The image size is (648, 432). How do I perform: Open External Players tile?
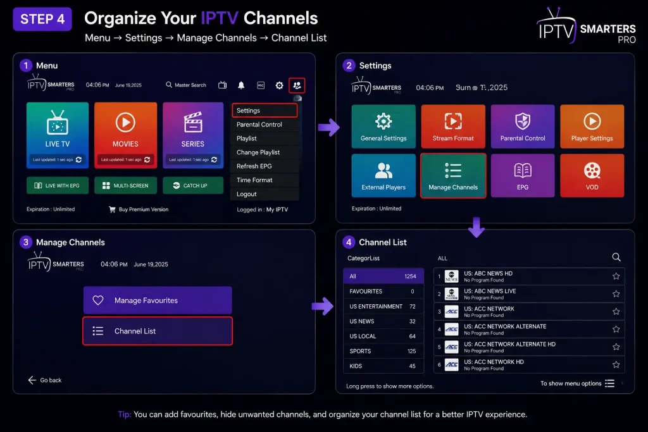(x=383, y=176)
